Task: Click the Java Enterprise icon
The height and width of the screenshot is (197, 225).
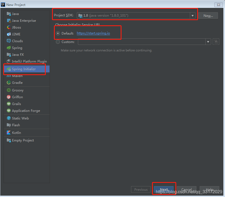Action: pos(9,21)
